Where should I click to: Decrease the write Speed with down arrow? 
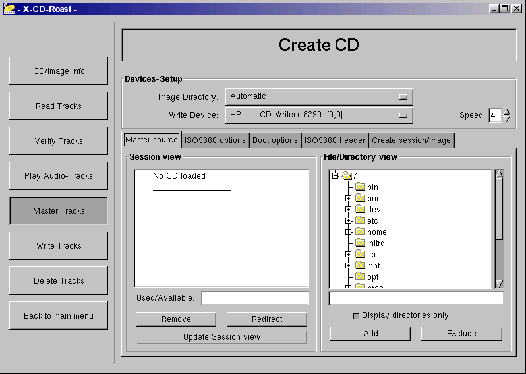click(507, 119)
